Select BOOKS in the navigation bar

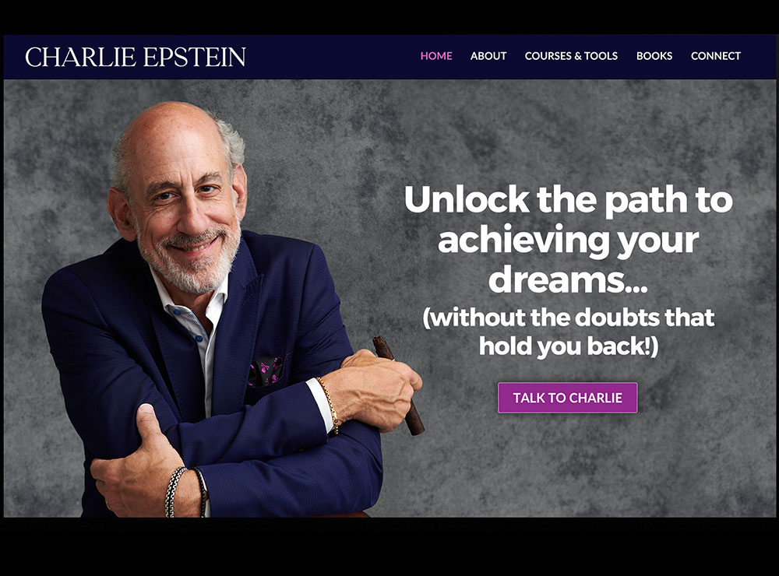[654, 56]
